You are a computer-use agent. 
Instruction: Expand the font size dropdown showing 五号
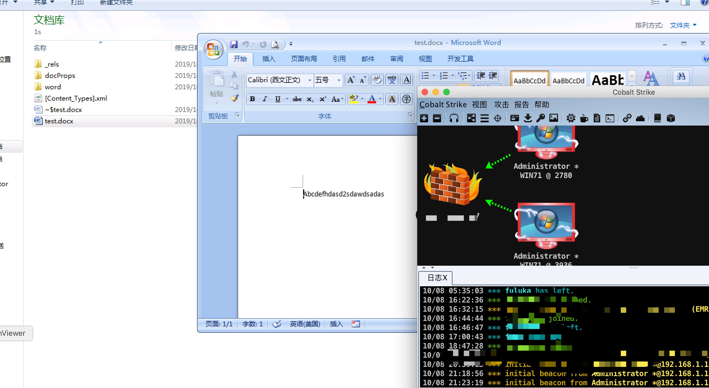click(339, 80)
